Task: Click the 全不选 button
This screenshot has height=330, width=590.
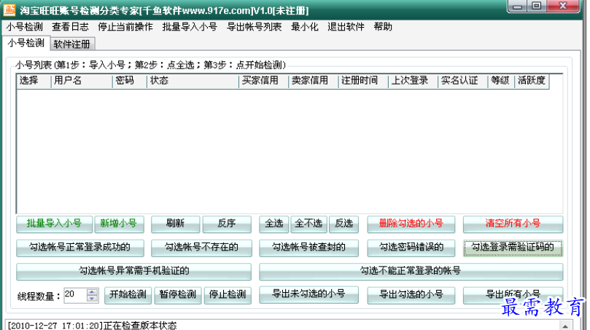Action: (x=308, y=224)
